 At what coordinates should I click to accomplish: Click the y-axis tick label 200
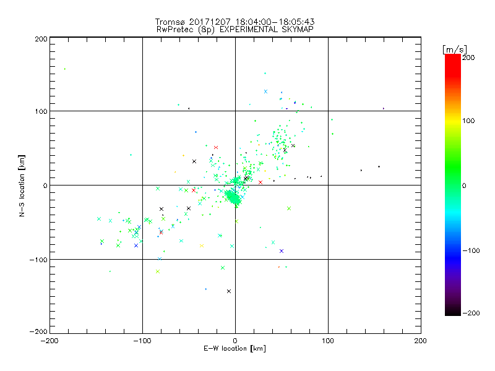(x=41, y=38)
